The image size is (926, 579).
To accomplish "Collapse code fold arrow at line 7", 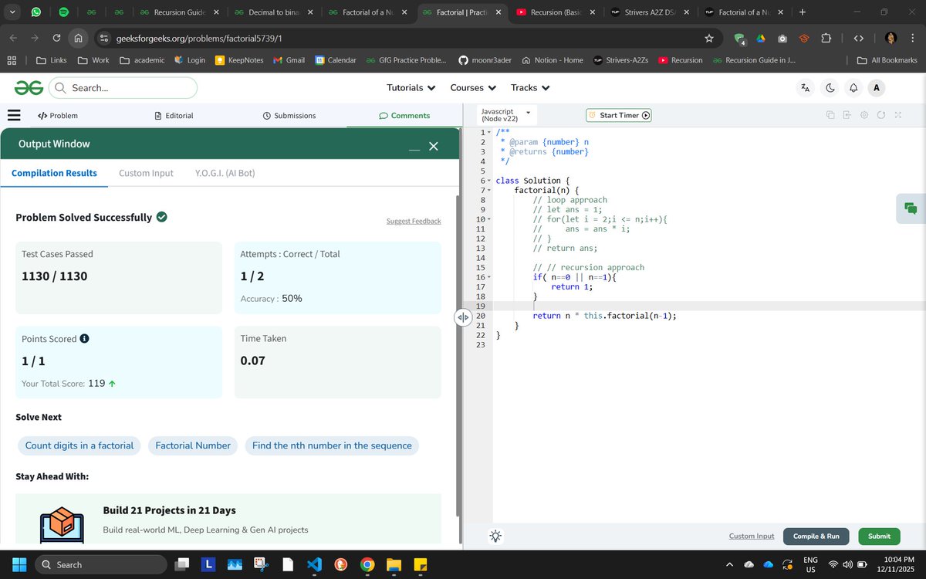I will click(x=489, y=191).
